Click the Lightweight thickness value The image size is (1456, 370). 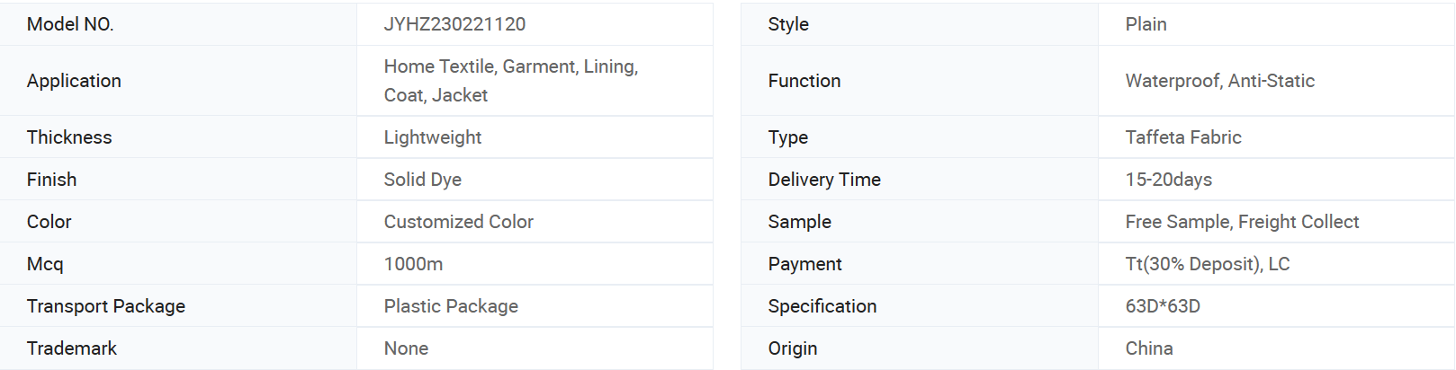(433, 137)
